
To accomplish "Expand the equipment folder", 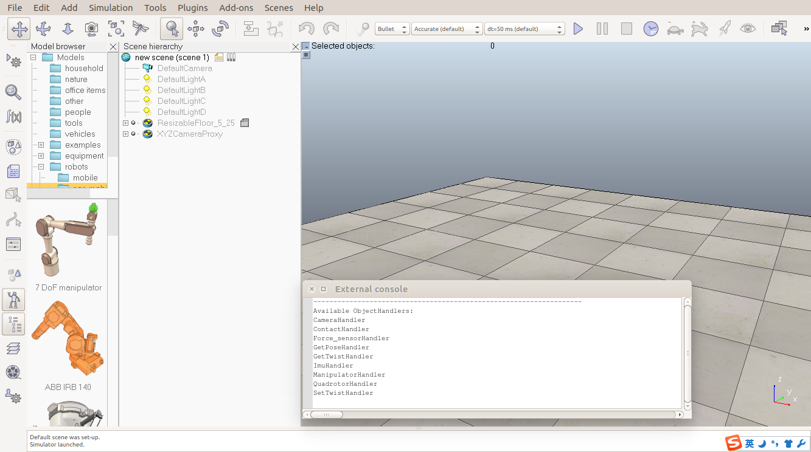I will [41, 156].
